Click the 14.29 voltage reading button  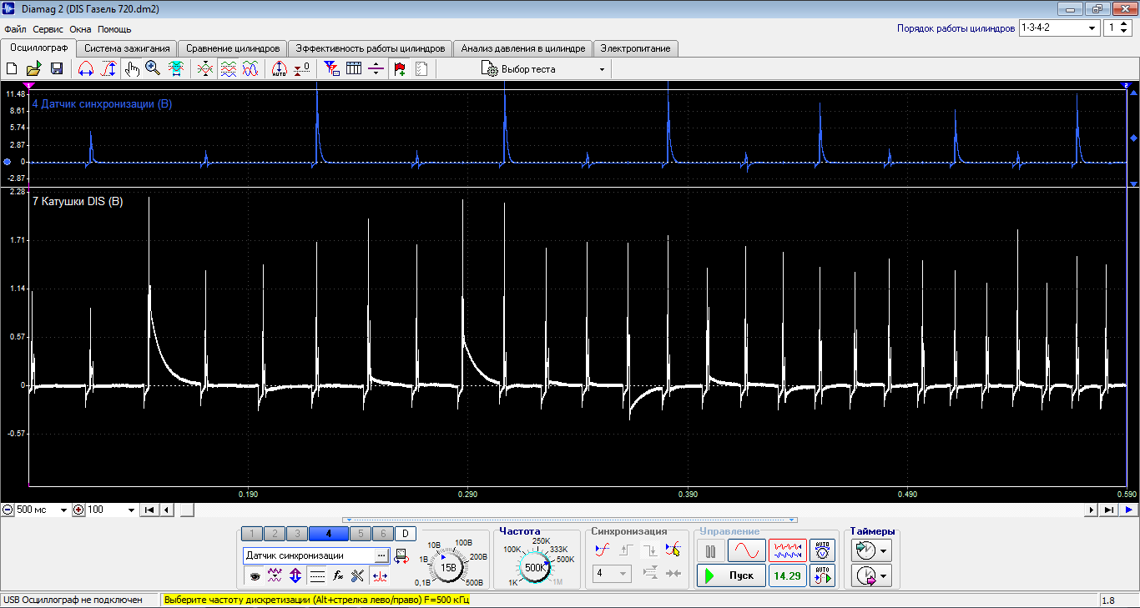click(787, 575)
